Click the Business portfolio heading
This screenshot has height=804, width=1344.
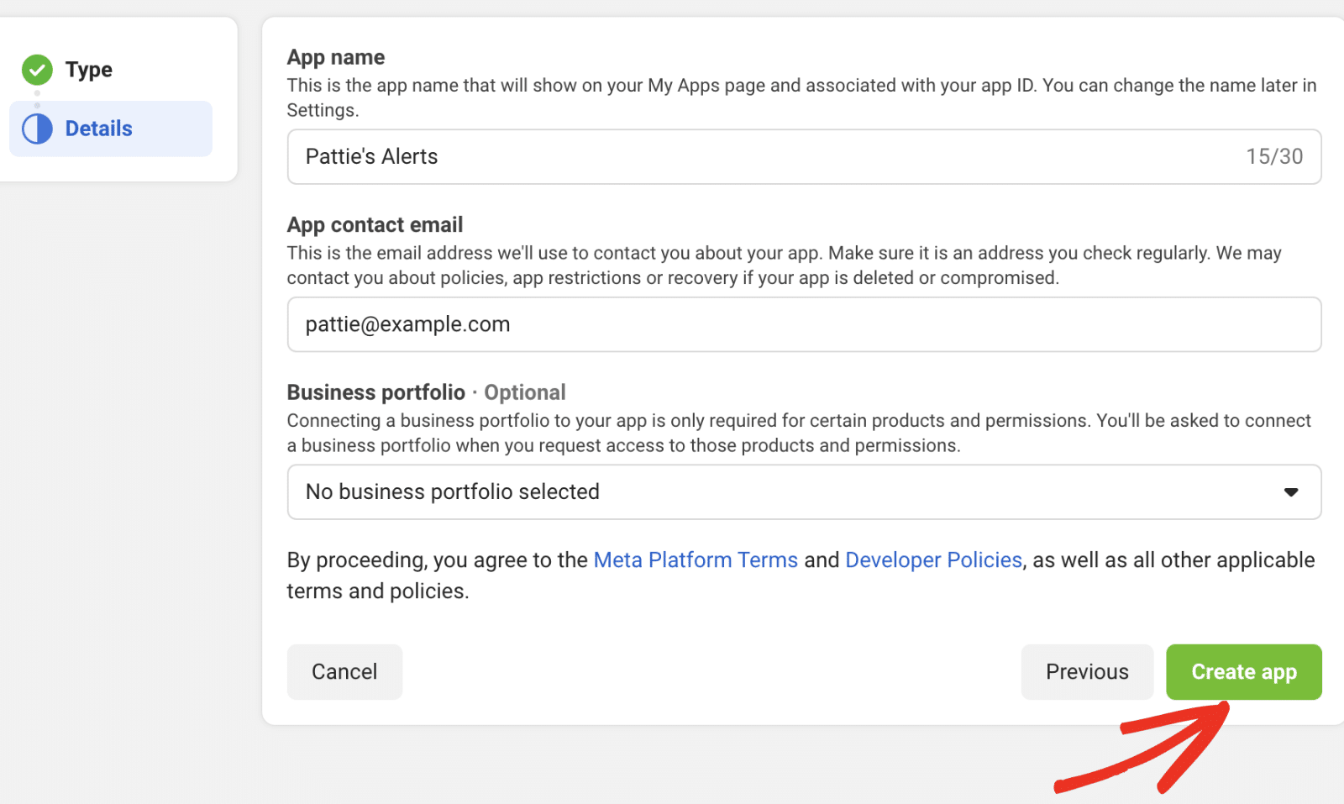375,392
